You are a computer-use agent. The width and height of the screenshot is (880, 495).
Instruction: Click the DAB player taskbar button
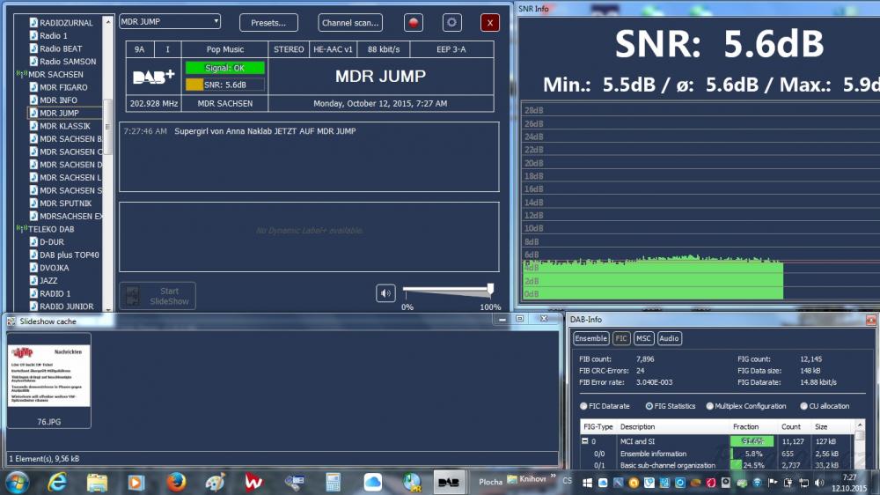tap(449, 482)
